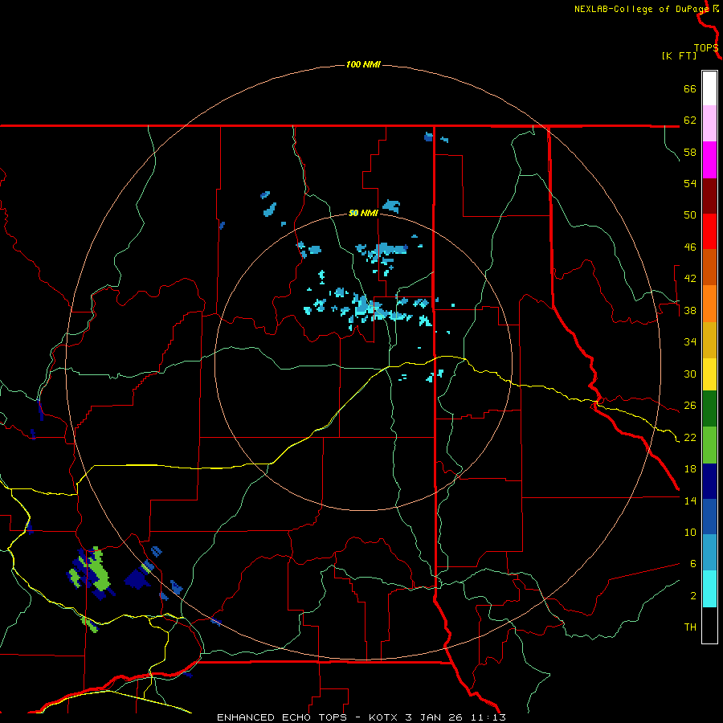
Task: Click the yellow legend swatch
Action: point(709,374)
